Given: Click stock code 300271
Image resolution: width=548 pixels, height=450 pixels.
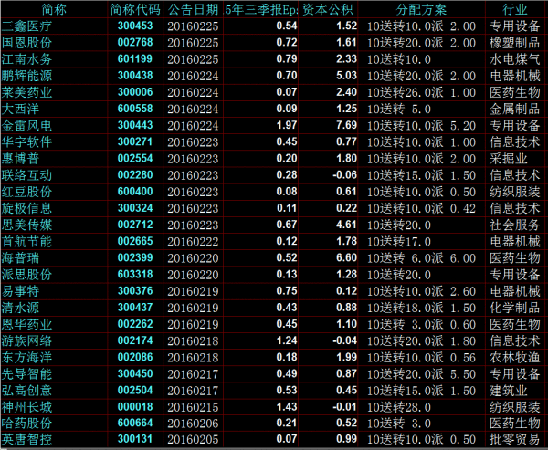Looking at the screenshot, I should [x=135, y=141].
